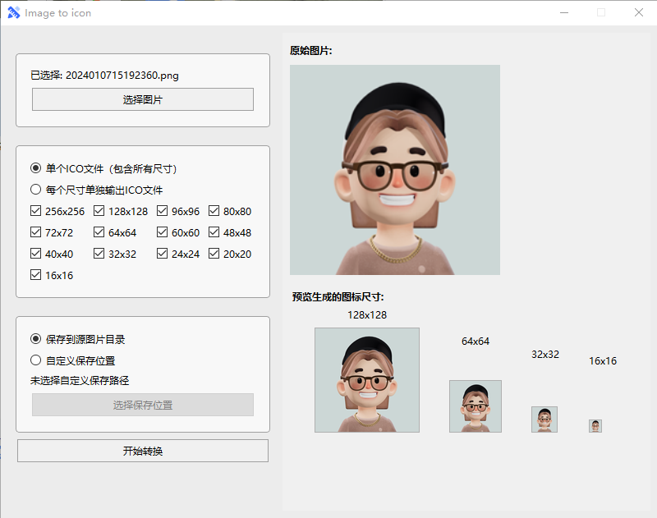
Task: Toggle the 48x48 size checkbox
Action: pyautogui.click(x=214, y=232)
